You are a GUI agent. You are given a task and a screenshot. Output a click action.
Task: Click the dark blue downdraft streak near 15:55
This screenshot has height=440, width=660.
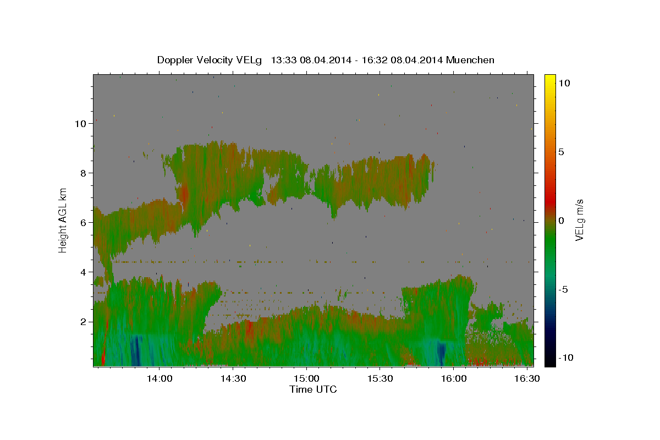click(x=442, y=354)
